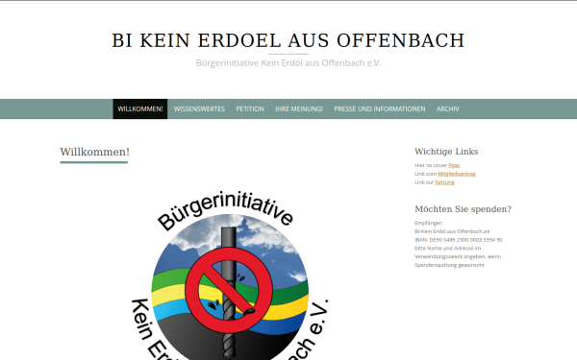Open the Willkommen! menu item
Screen dimensions: 577x360
pyautogui.click(x=140, y=108)
